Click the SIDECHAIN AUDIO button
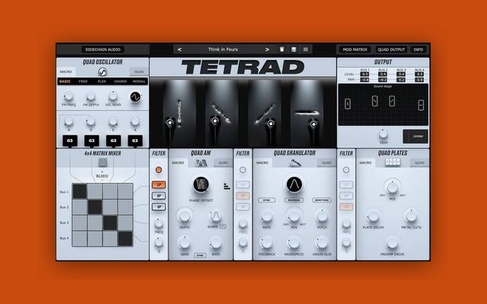 [103, 49]
